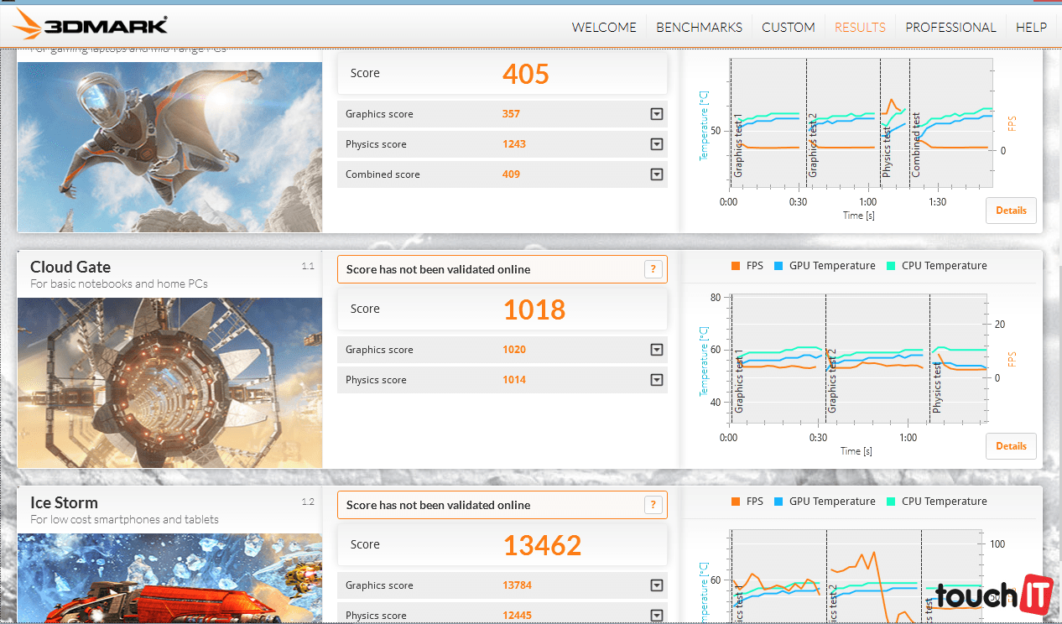
Task: Expand the Fire Strike Combined score row
Action: pyautogui.click(x=657, y=174)
